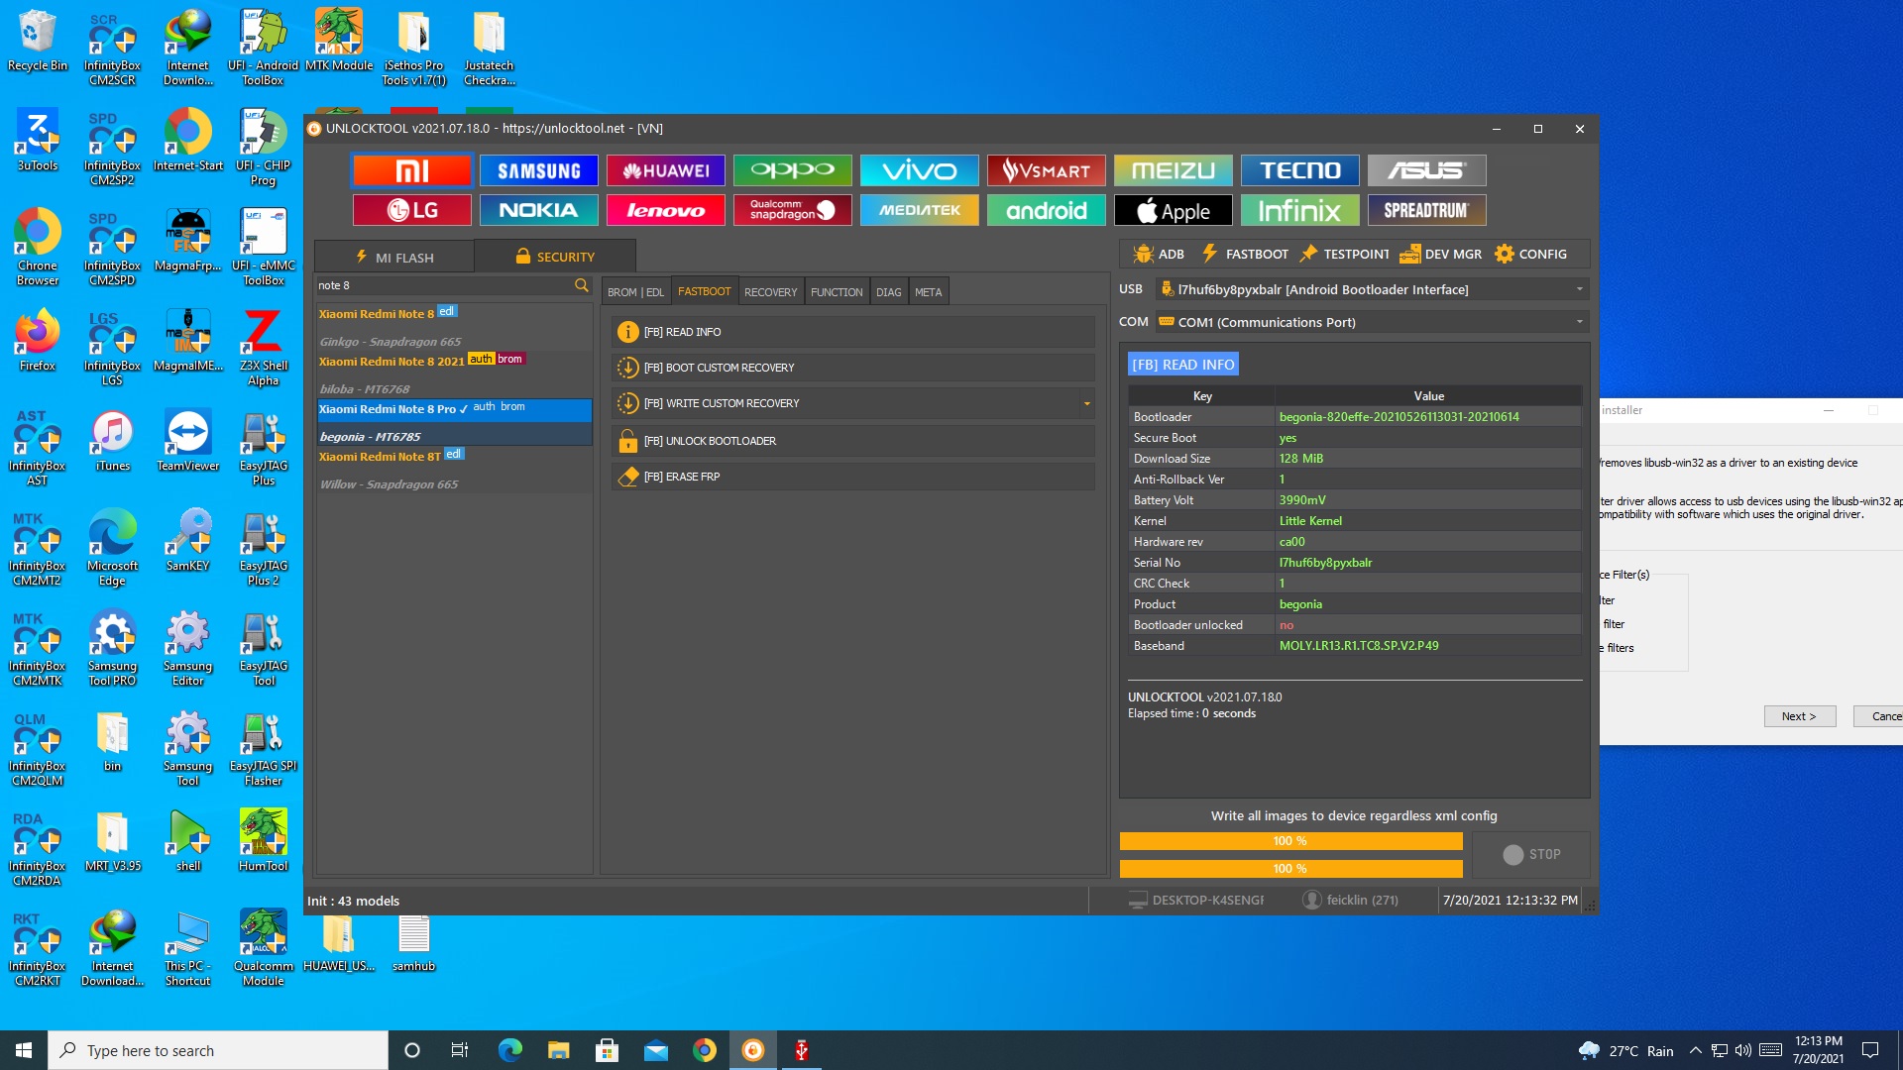Open TESTPOINT in toolbar
Viewport: 1903px width, 1070px height.
pyautogui.click(x=1344, y=254)
